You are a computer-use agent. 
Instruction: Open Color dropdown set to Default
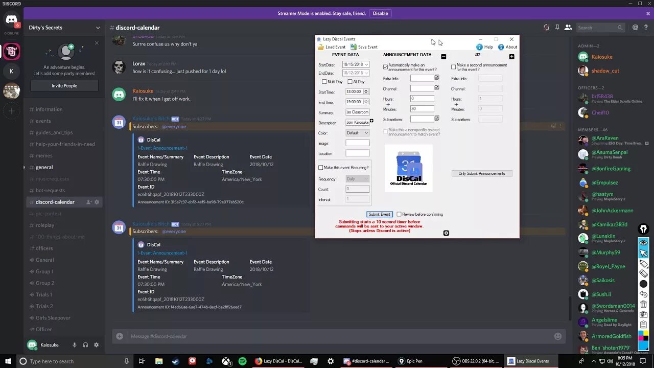[x=357, y=133]
